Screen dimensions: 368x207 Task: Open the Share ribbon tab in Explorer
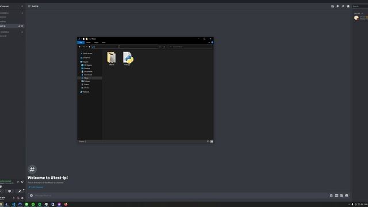[96, 43]
